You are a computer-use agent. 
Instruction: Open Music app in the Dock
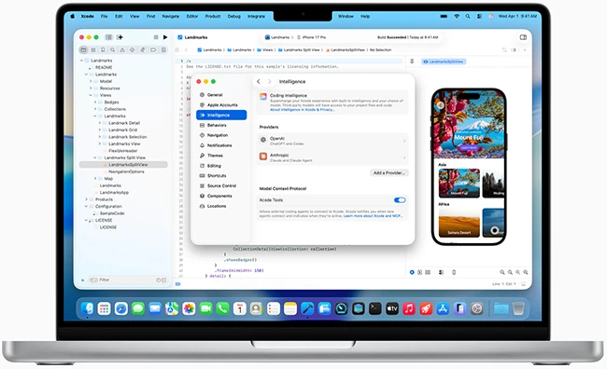[409, 308]
